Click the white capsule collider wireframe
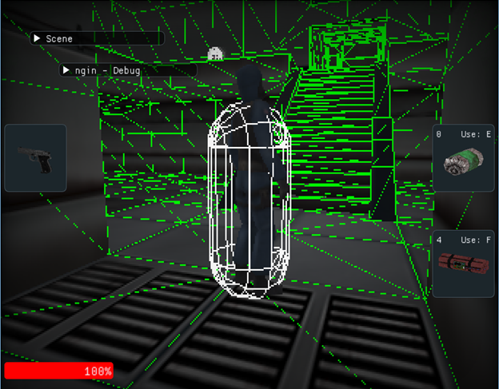This screenshot has height=389, width=499. (249, 200)
